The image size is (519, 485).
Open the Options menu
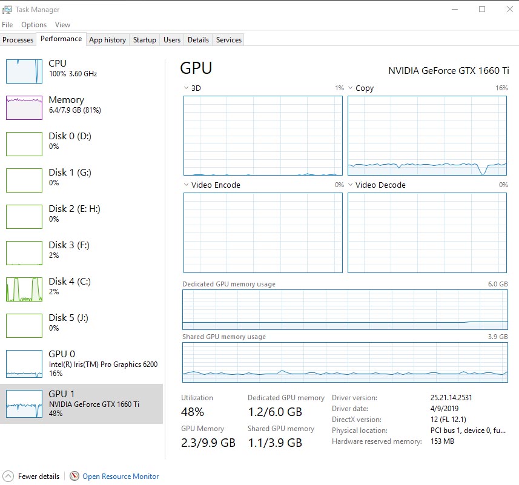[x=34, y=25]
